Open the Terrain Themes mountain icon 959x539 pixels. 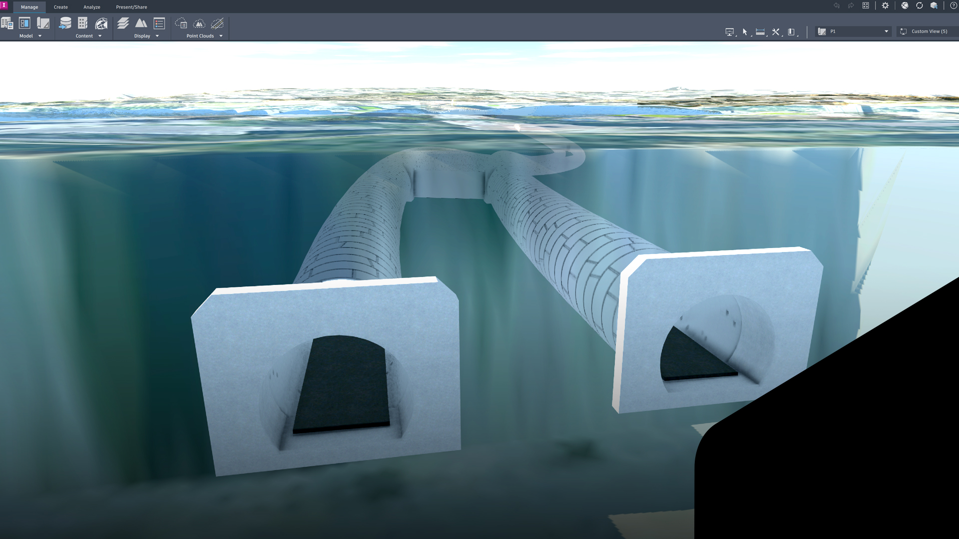142,23
